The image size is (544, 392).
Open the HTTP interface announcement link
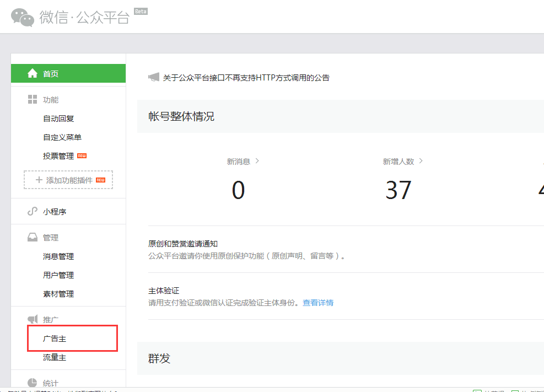point(246,78)
